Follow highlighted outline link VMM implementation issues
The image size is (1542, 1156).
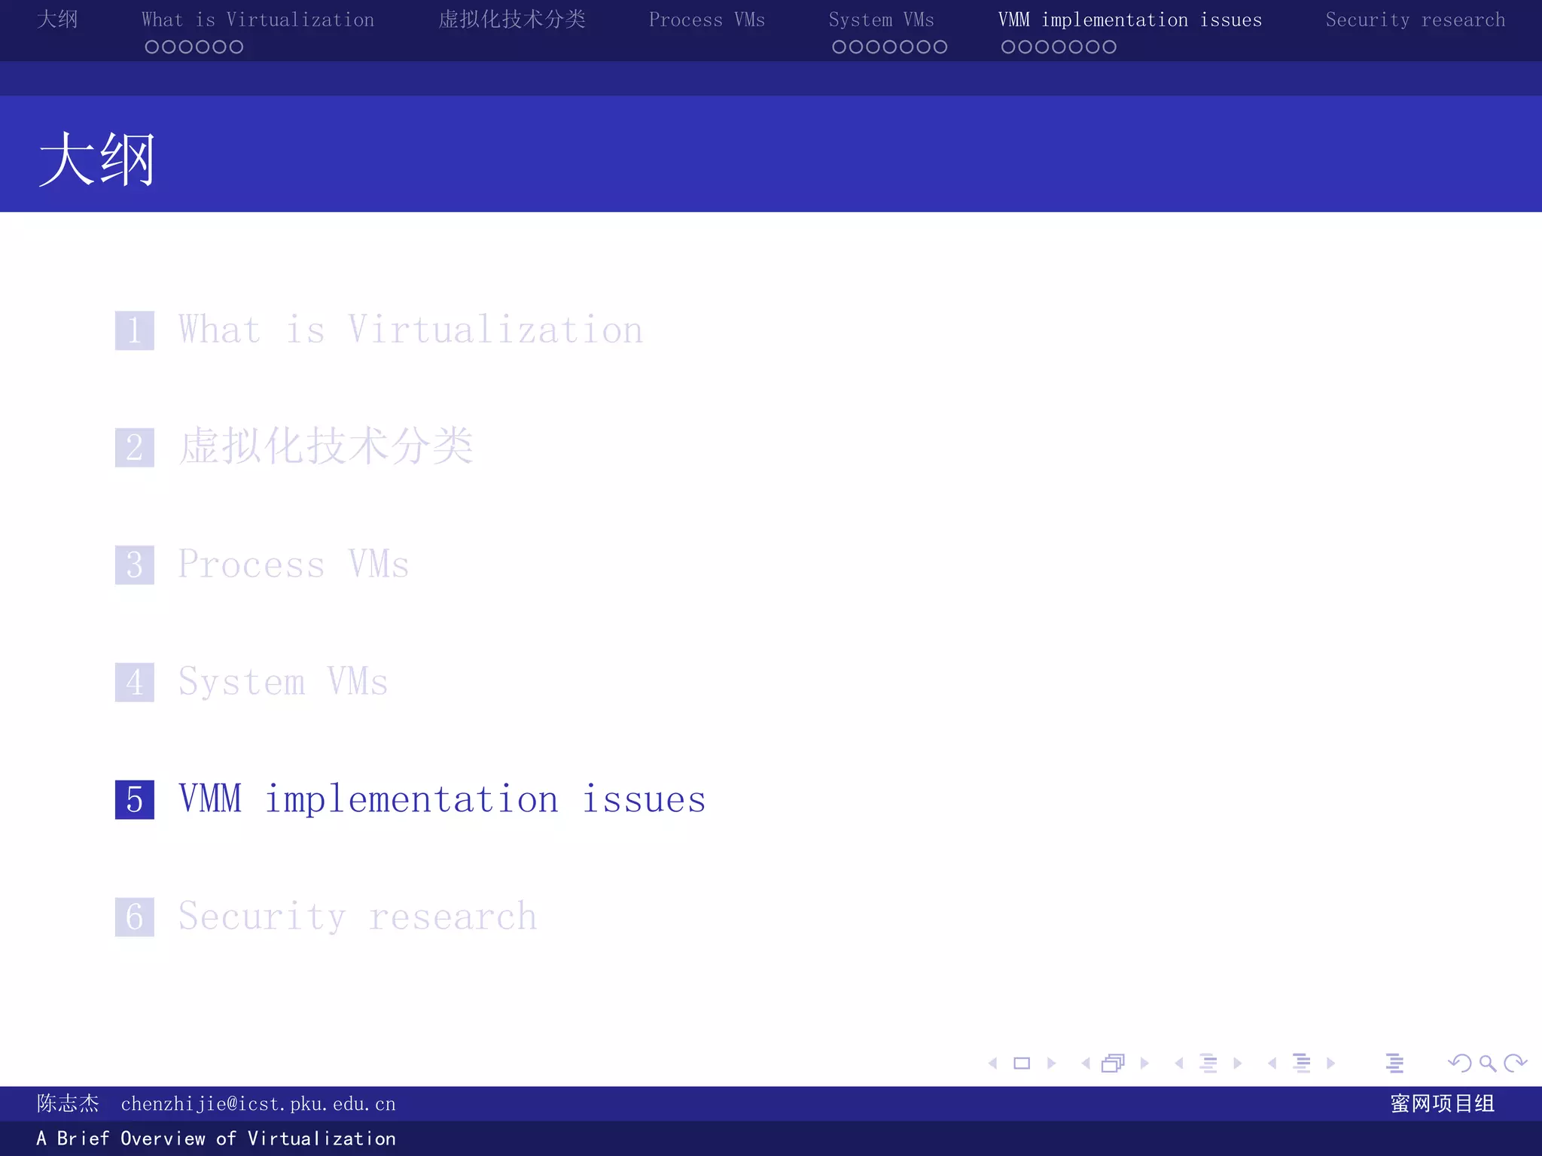(442, 799)
